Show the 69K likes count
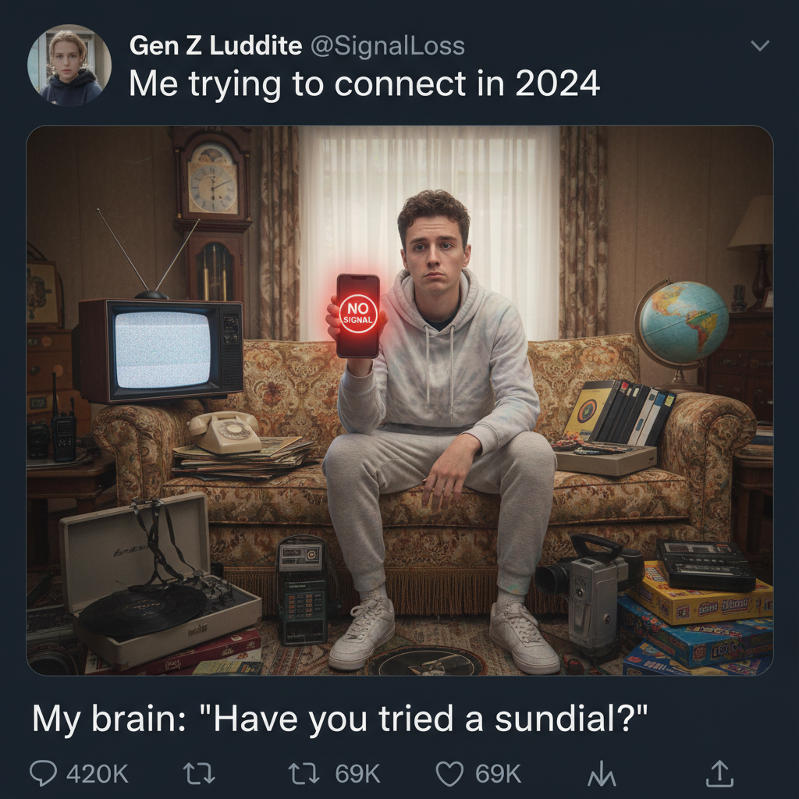 [x=498, y=773]
